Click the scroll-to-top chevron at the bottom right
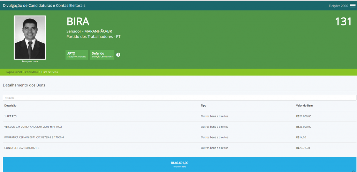The width and height of the screenshot is (357, 172). tap(353, 170)
